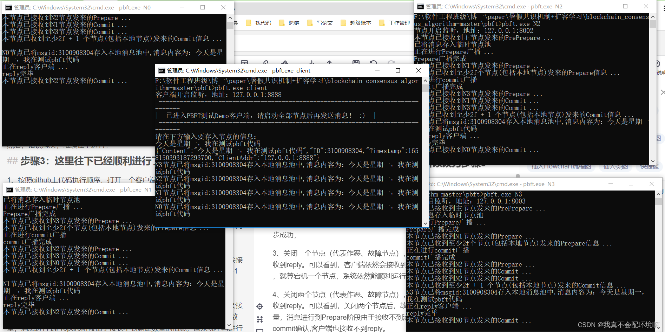Open the 找代码 bookmark folder

(258, 23)
